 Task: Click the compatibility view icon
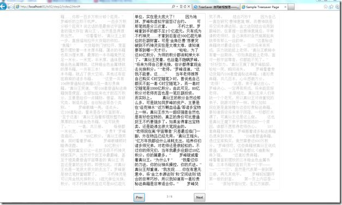click(181, 7)
